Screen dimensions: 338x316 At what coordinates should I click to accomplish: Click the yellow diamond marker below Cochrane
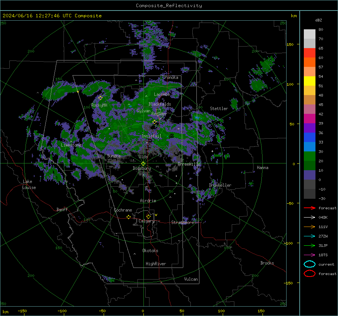tap(128, 217)
